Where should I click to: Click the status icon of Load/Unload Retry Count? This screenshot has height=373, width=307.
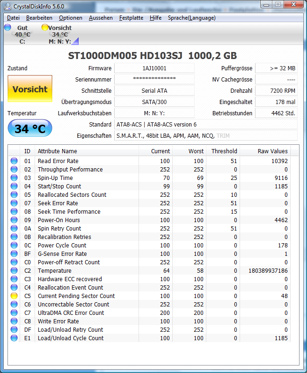[x=14, y=330]
